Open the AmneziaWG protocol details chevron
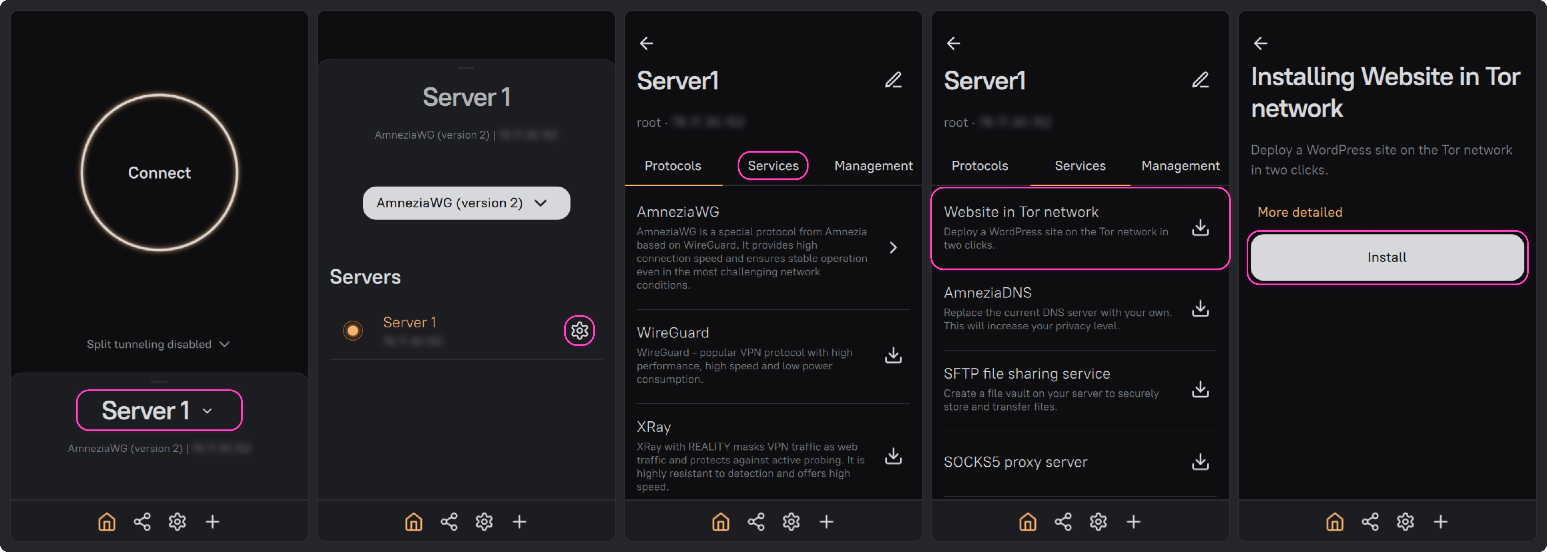This screenshot has height=552, width=1547. point(893,247)
